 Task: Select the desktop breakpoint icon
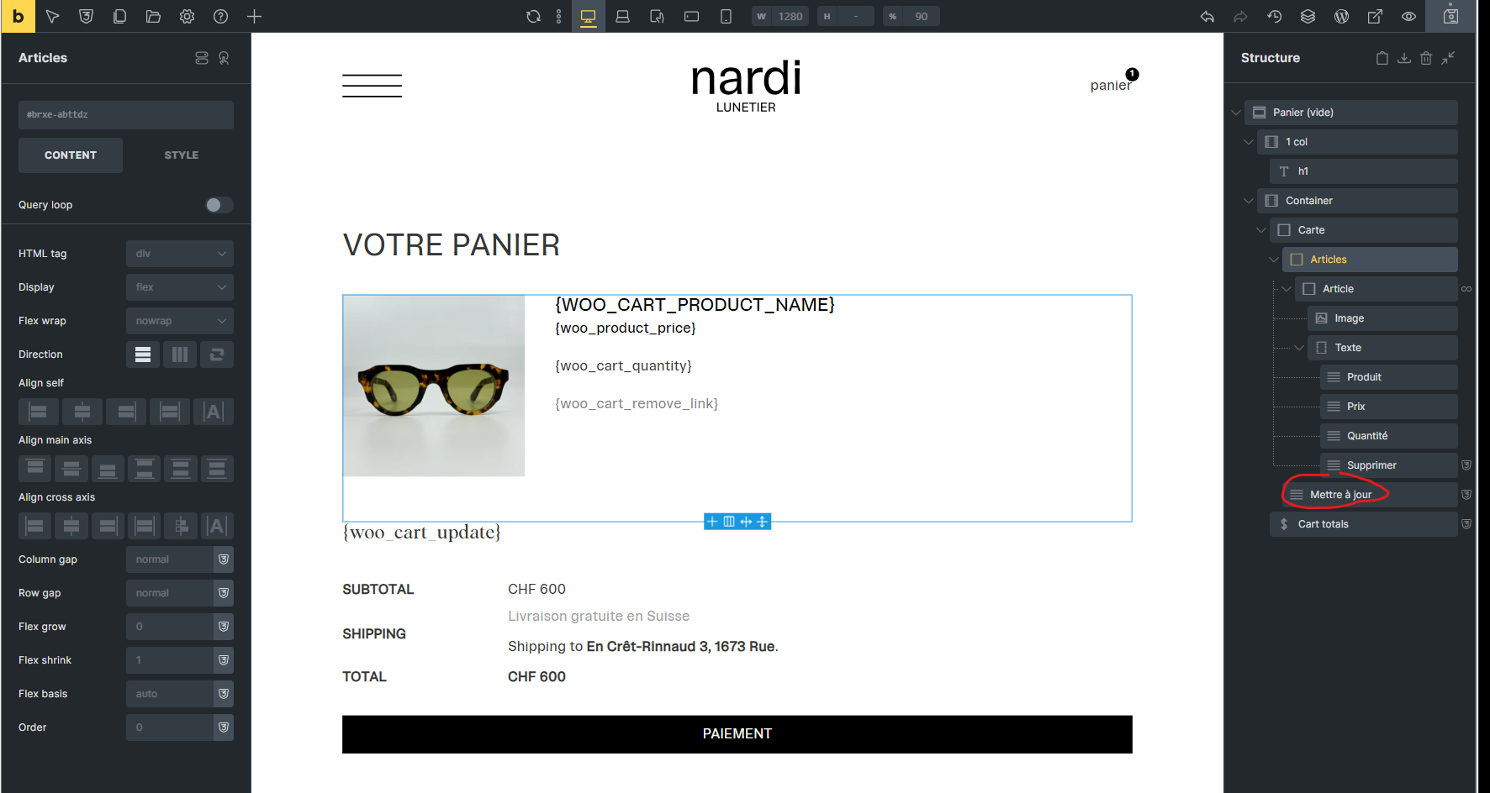(588, 16)
